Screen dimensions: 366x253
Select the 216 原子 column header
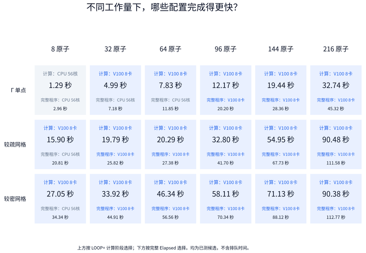336,49
